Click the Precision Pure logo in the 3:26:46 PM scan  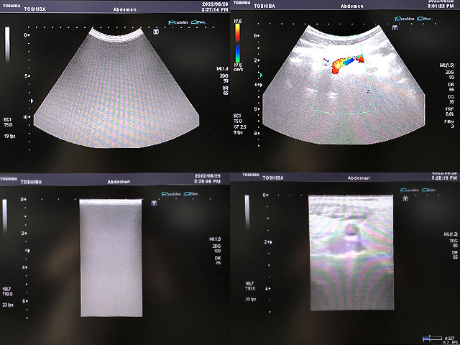[180, 194]
